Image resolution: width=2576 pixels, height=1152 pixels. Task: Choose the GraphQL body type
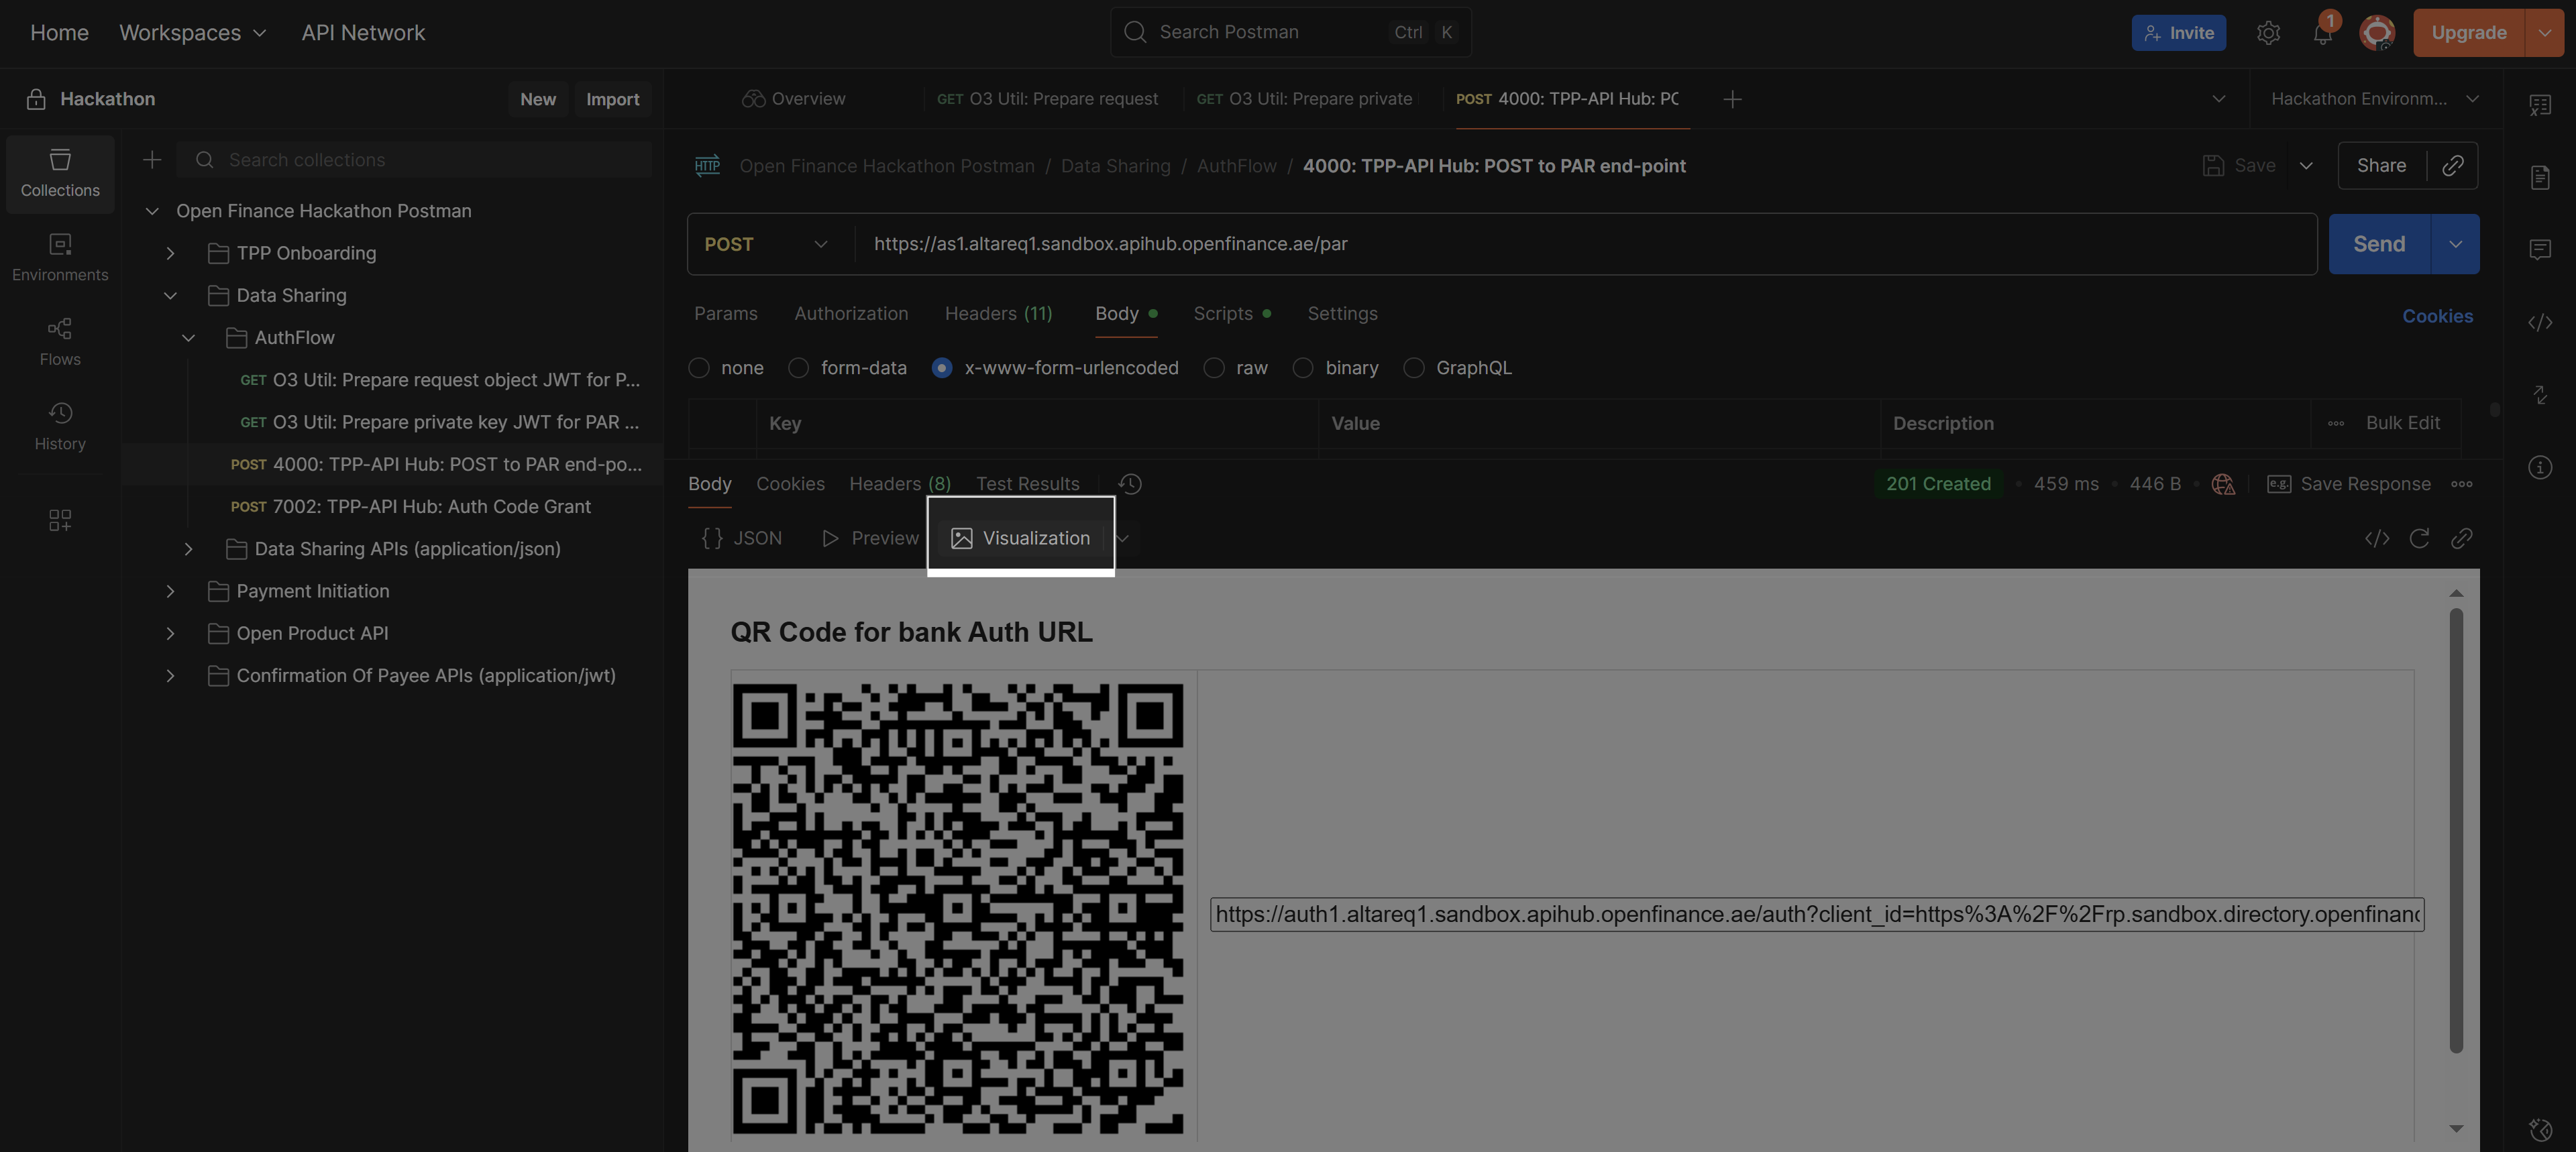pos(1414,368)
